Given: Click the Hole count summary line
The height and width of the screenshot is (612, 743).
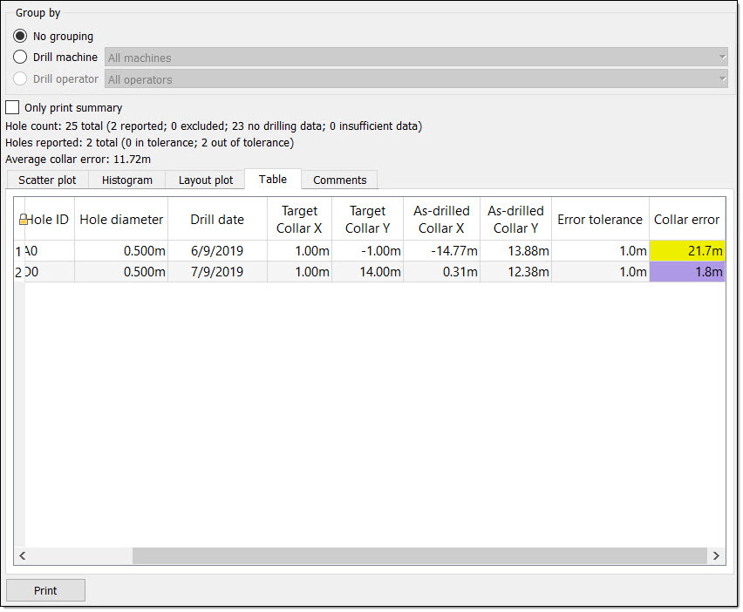Looking at the screenshot, I should click(x=214, y=126).
